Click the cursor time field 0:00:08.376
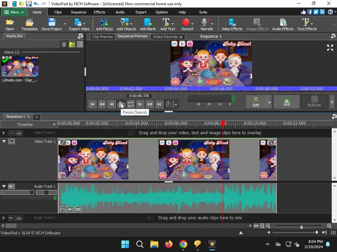337x252 pixels. coord(139,96)
